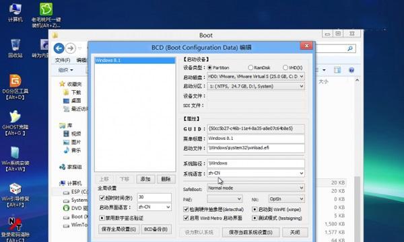Open the 系统语言 zh-CN dropdown
Image resolution: width=404 pixels, height=242 pixels.
pos(256,173)
